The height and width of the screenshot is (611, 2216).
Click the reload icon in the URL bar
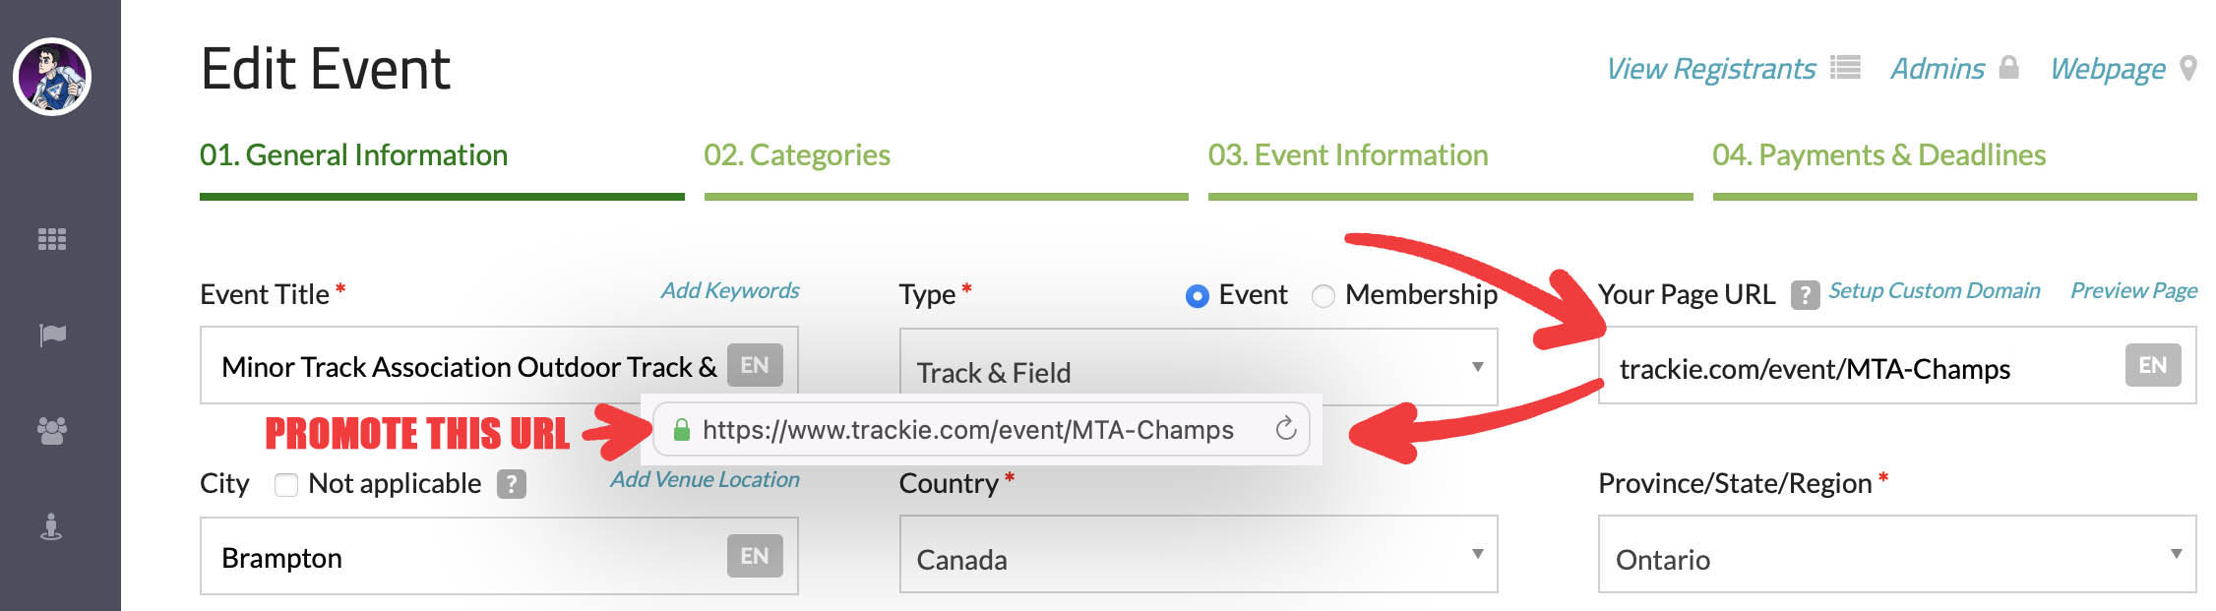pos(1285,429)
